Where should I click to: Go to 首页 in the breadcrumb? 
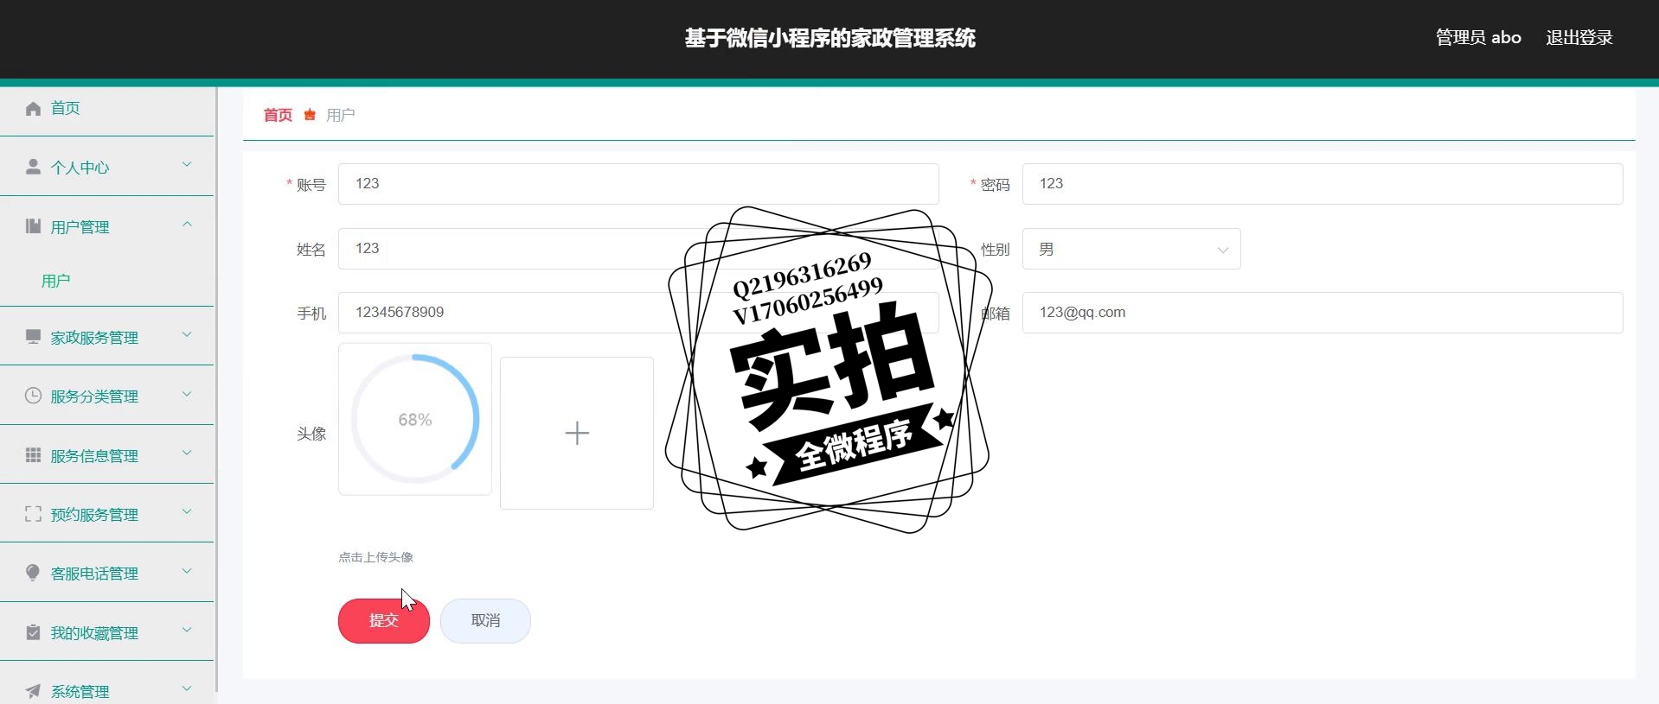coord(278,115)
